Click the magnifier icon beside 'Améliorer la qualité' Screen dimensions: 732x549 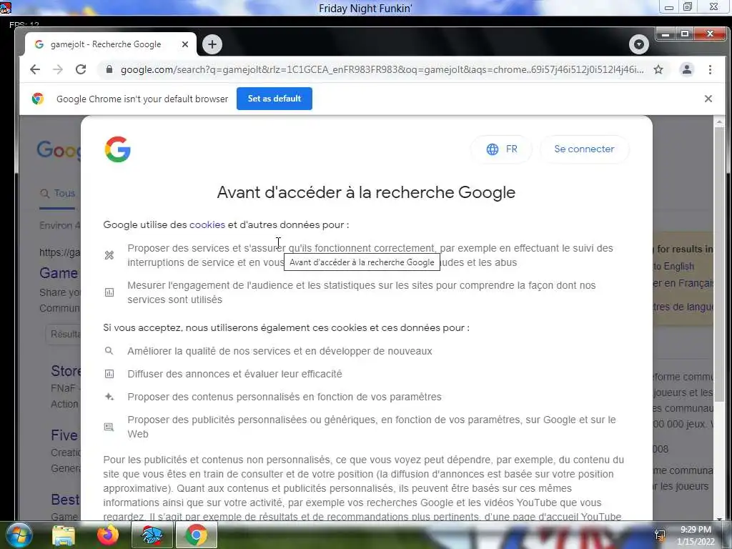(x=109, y=350)
